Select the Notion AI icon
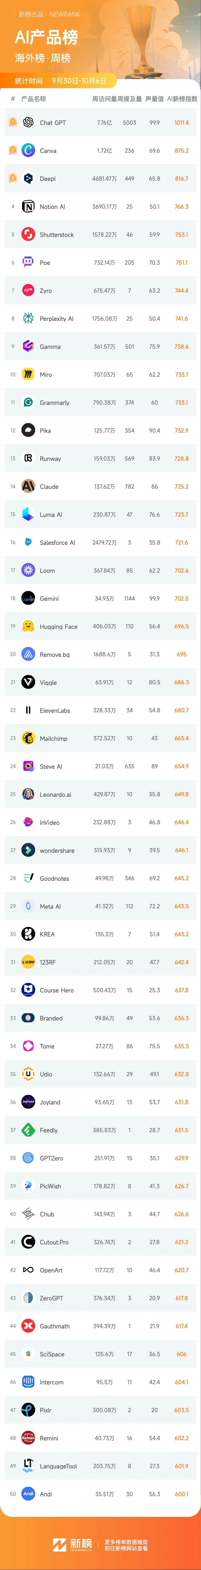 coord(28,207)
